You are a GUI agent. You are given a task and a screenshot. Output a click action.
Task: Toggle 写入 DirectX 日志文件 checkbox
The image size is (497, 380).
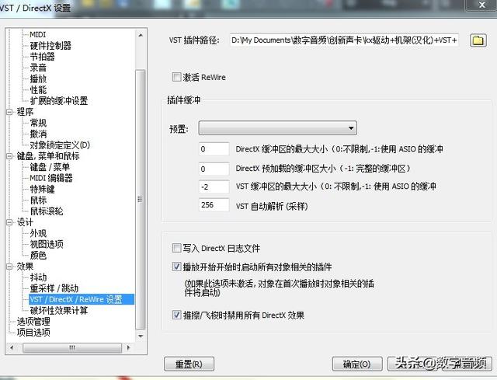pyautogui.click(x=176, y=248)
